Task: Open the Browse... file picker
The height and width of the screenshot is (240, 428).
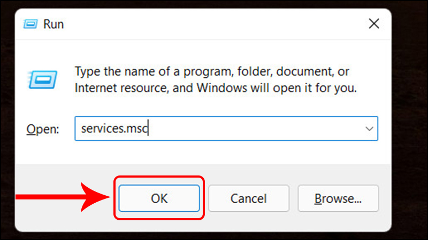Action: coord(338,198)
